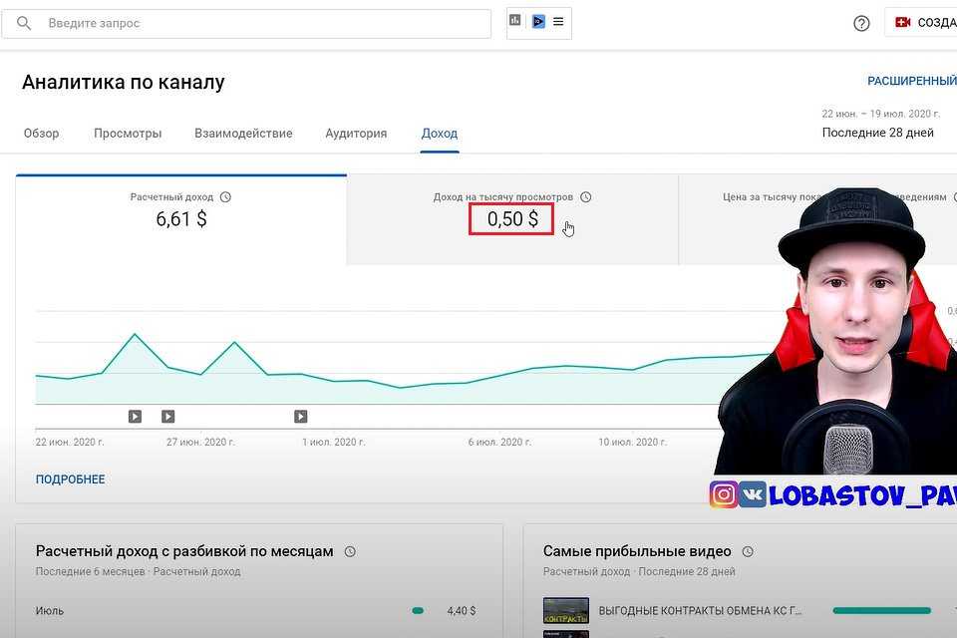Image resolution: width=957 pixels, height=638 pixels.
Task: Click video marker above 1 июл. date
Action: coord(300,417)
